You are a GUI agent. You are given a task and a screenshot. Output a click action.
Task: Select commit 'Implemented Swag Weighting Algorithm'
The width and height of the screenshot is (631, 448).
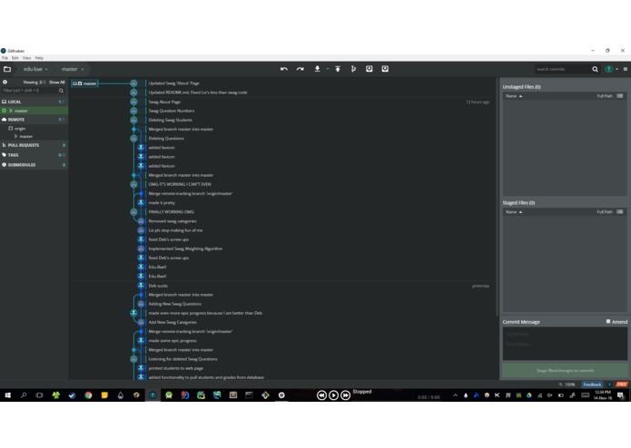point(185,248)
